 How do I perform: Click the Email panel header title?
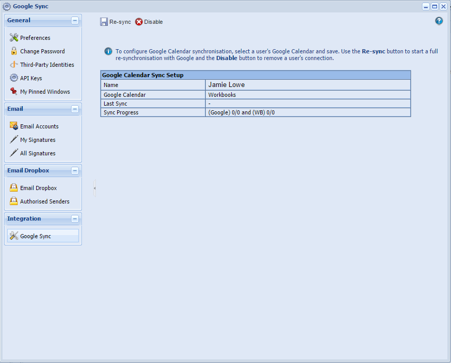click(x=15, y=109)
